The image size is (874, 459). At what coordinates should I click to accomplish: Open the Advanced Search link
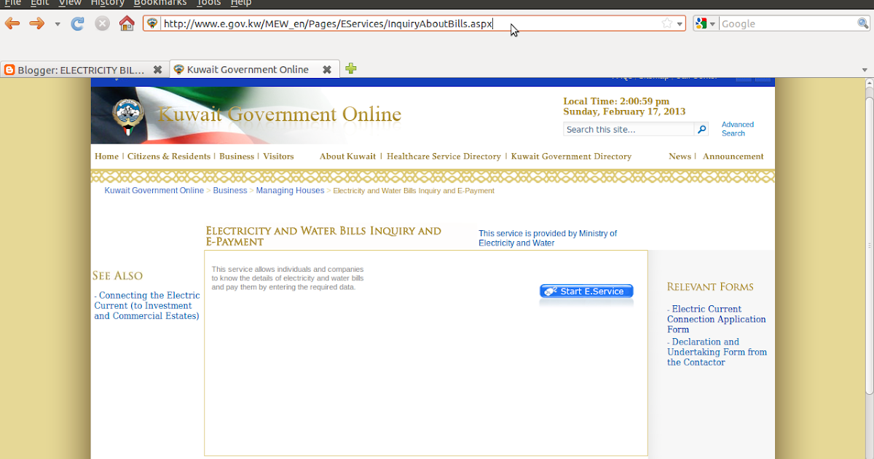738,129
